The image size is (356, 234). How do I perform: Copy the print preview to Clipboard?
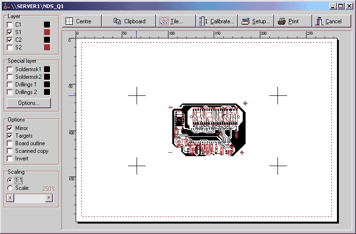coord(129,21)
